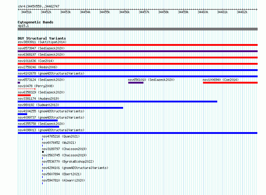Click the gray 4p15.1 cytogenetic band bar
Image resolution: width=266 pixels, height=195 pixels.
point(137,29)
